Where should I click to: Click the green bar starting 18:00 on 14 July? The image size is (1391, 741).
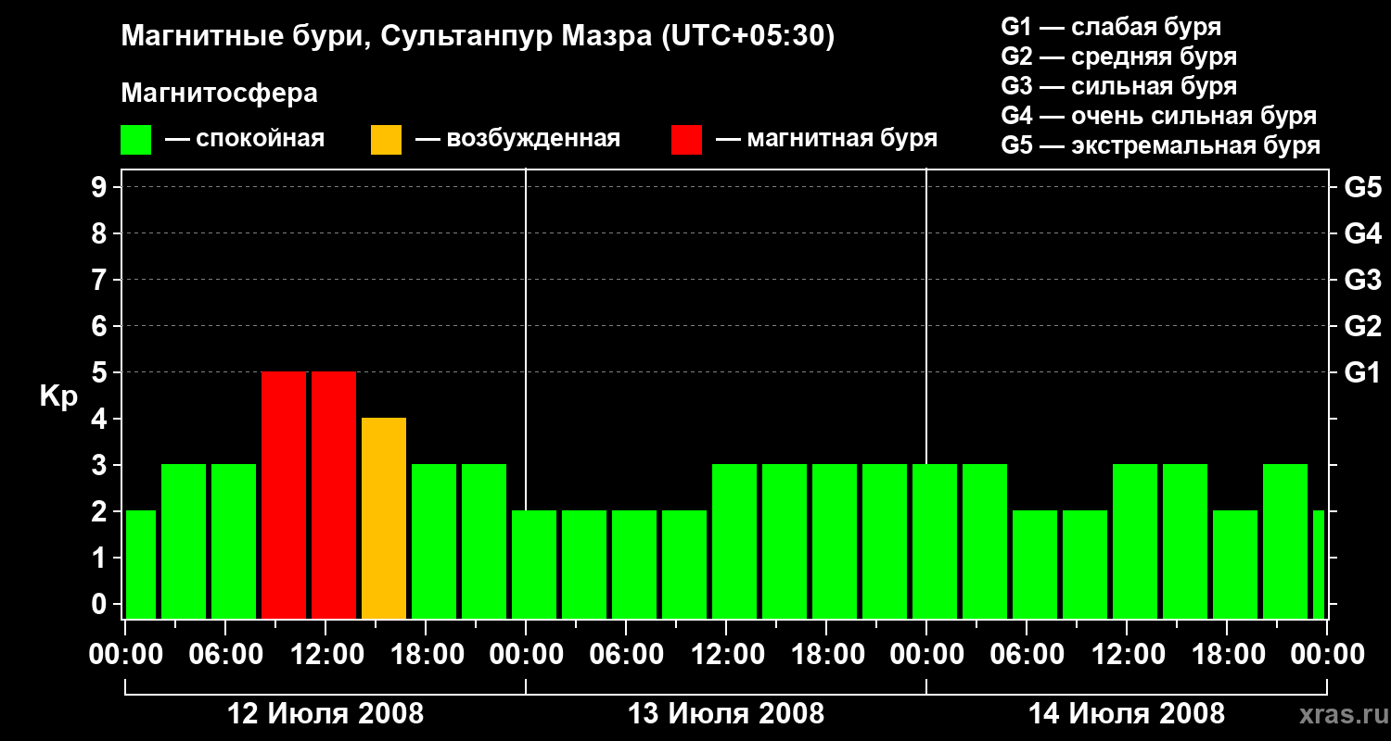click(x=1235, y=565)
